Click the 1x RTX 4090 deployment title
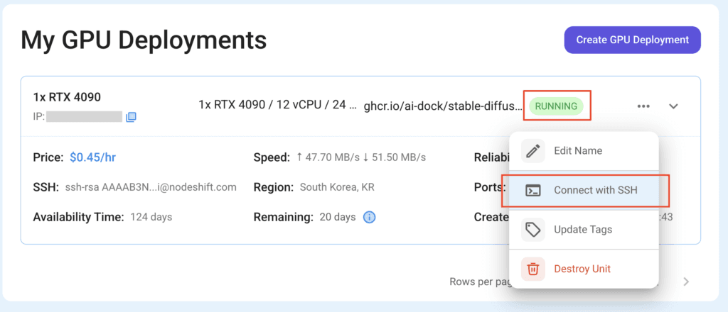The width and height of the screenshot is (728, 312). (x=67, y=97)
